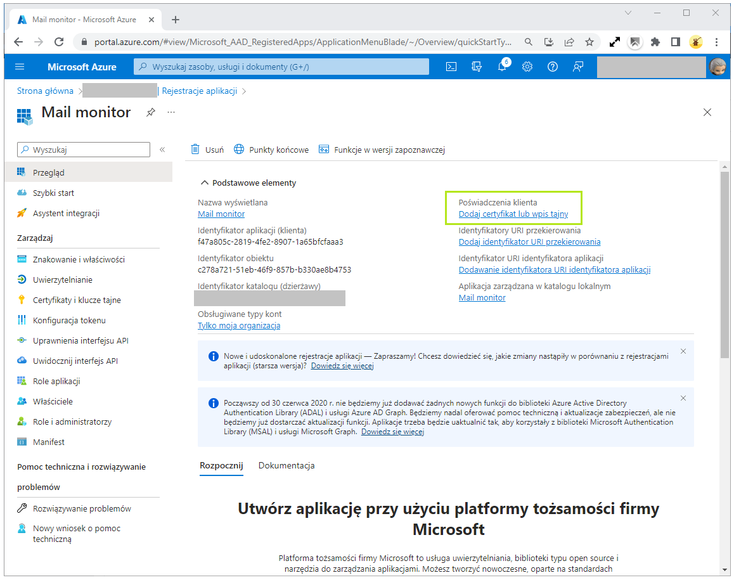Click the address bar URL
Image resolution: width=734 pixels, height=580 pixels.
(x=303, y=42)
